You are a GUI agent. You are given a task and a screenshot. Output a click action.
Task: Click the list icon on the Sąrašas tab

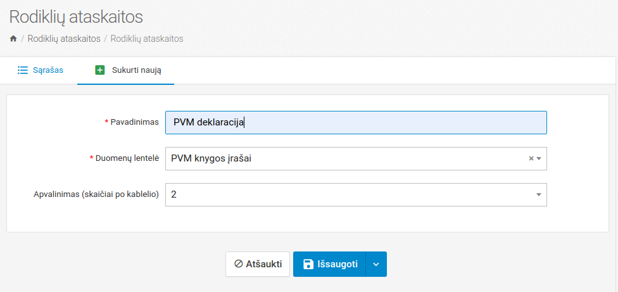click(x=23, y=70)
